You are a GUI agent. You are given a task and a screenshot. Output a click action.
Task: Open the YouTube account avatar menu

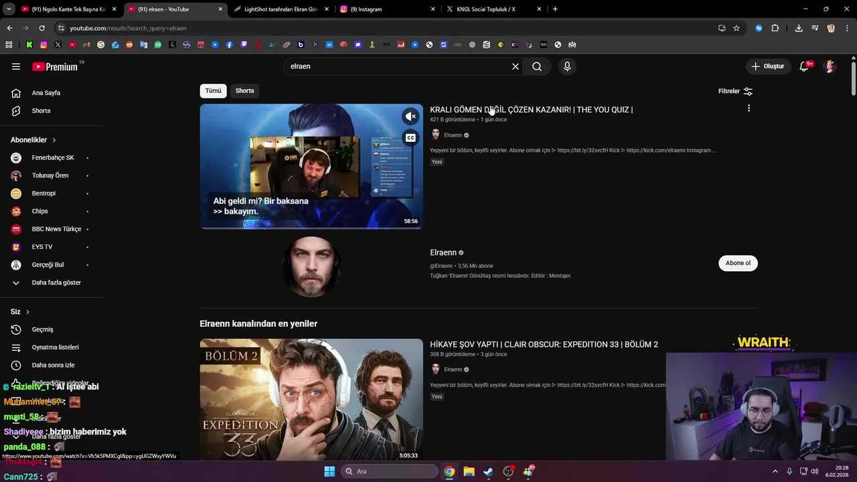[830, 66]
